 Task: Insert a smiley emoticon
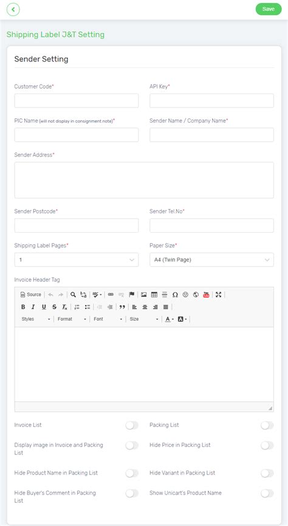185,295
